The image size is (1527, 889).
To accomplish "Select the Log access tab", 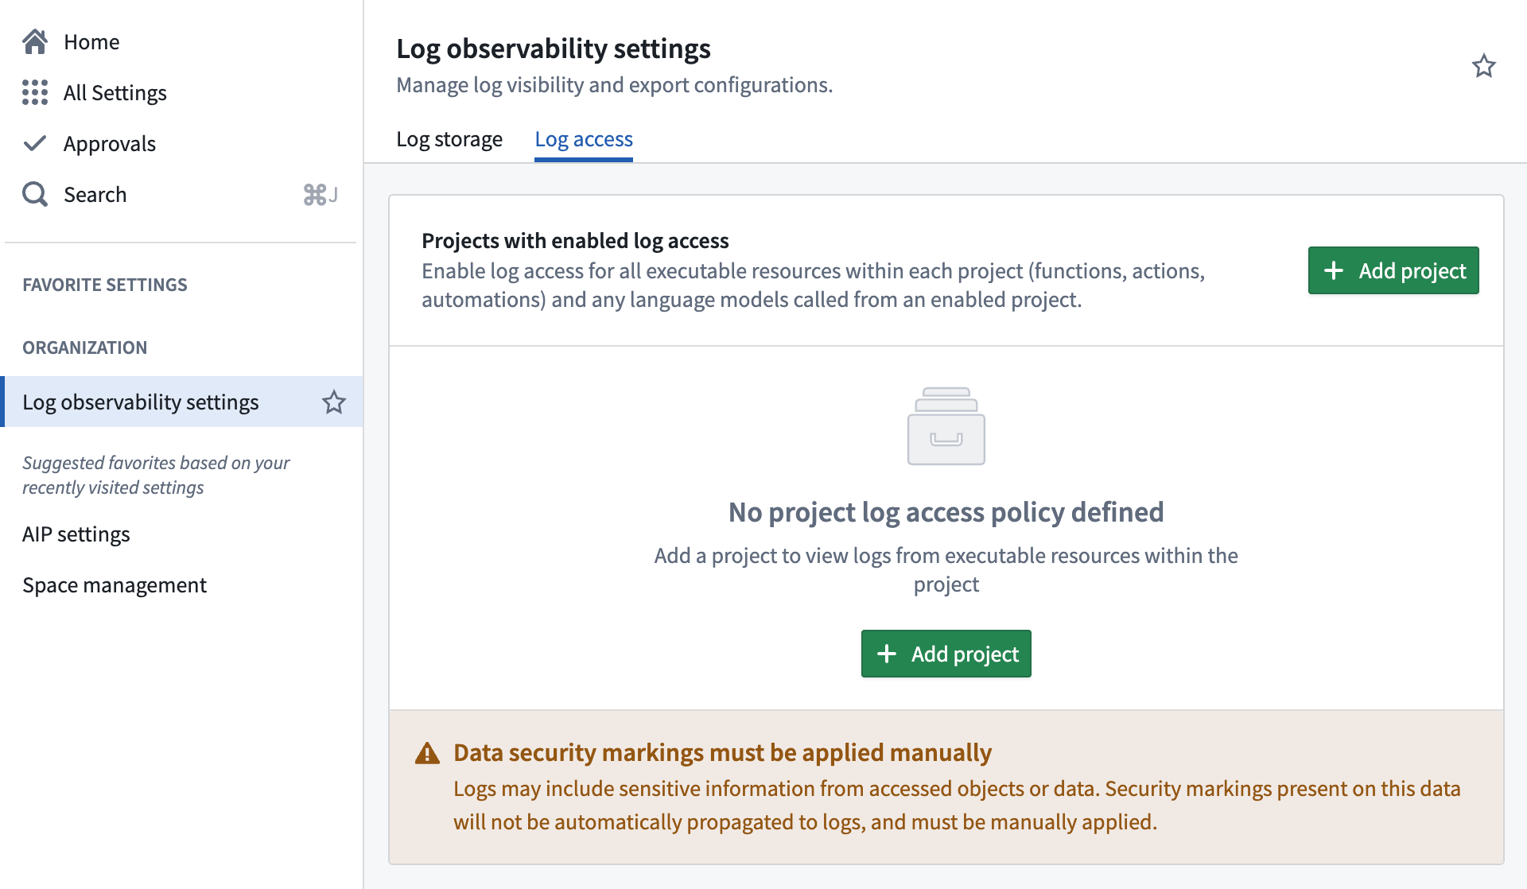I will coord(584,139).
